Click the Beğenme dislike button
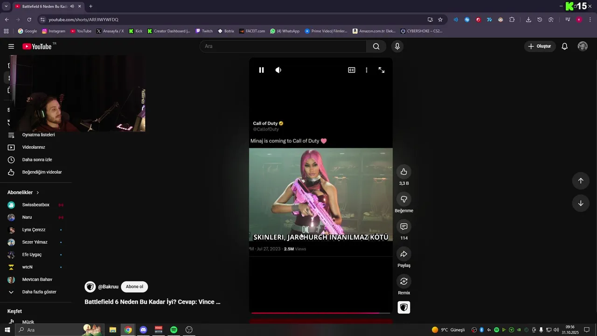Viewport: 597px width, 336px height. pos(404,199)
